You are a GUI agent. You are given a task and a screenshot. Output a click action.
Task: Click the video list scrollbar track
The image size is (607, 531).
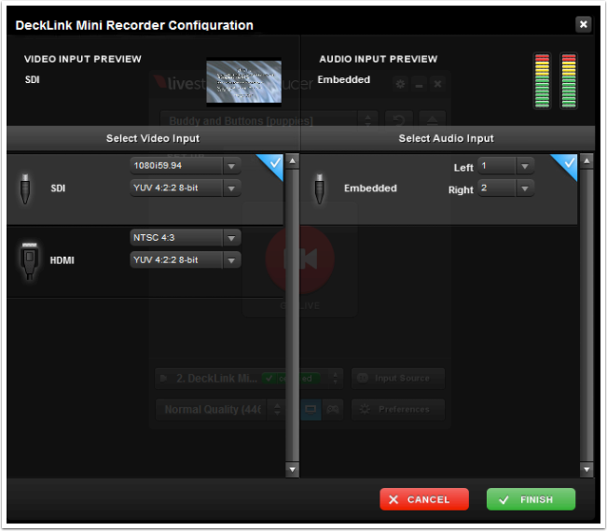click(292, 314)
